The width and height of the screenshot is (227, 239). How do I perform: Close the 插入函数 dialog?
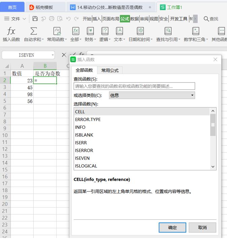click(215, 59)
